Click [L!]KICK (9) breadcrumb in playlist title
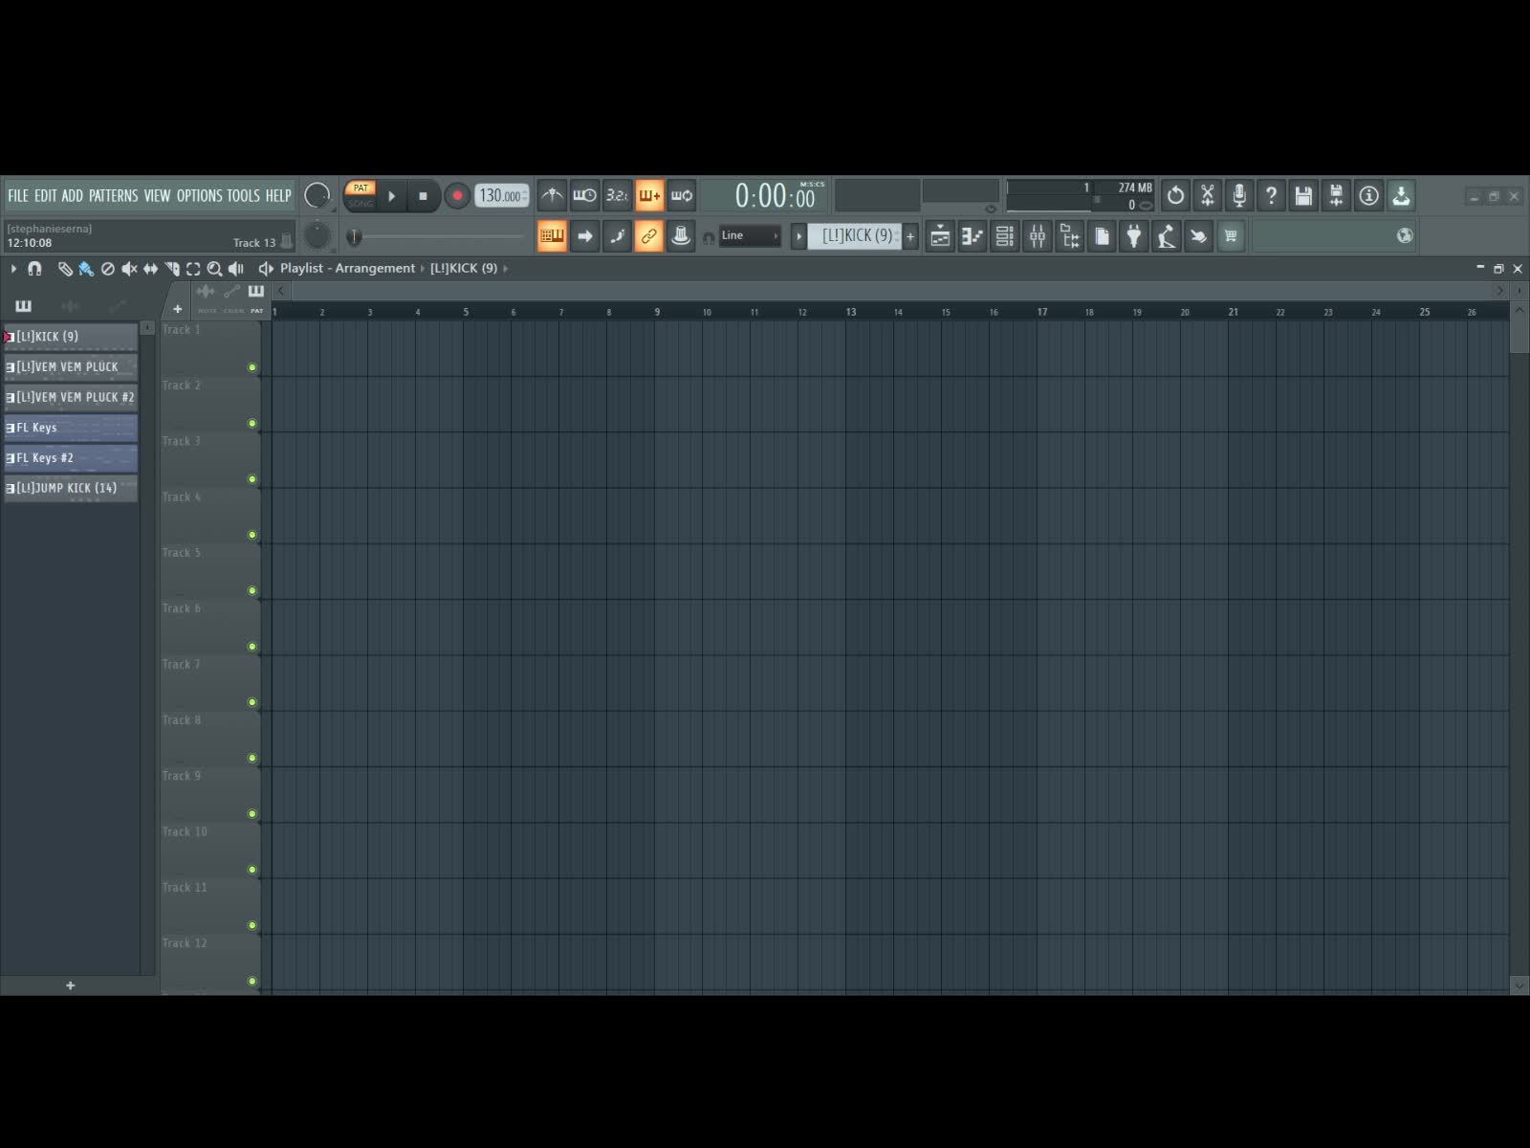Image resolution: width=1530 pixels, height=1148 pixels. 464,269
